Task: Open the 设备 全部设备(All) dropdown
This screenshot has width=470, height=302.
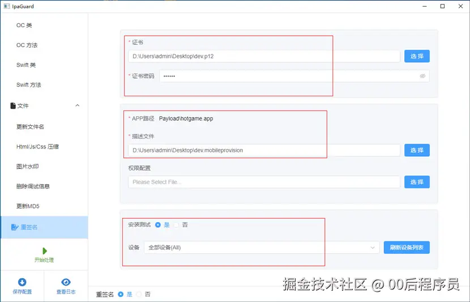Action: pyautogui.click(x=262, y=248)
